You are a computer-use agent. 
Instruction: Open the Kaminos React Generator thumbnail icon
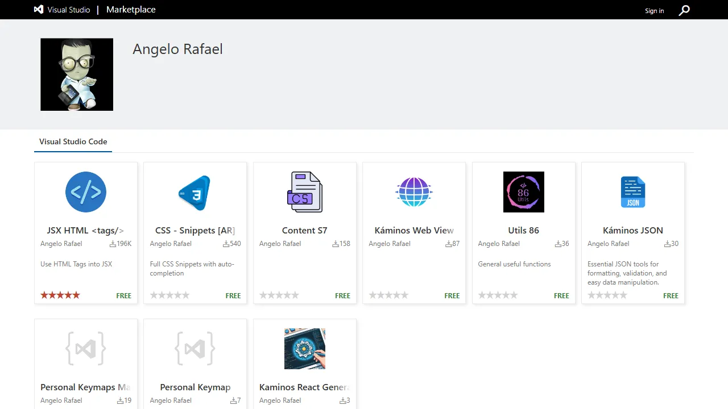pos(304,348)
